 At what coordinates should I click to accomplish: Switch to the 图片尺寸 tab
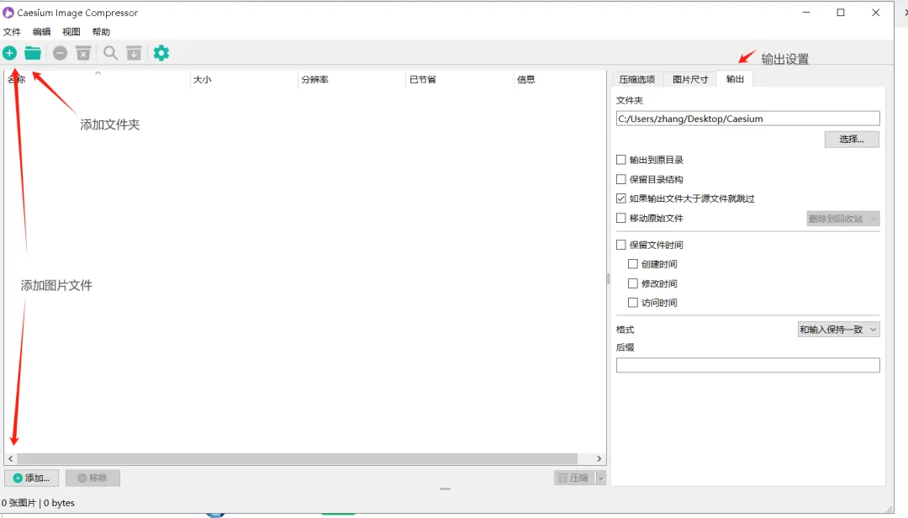[x=690, y=79]
